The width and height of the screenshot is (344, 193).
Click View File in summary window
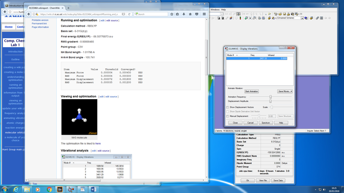click(x=263, y=181)
